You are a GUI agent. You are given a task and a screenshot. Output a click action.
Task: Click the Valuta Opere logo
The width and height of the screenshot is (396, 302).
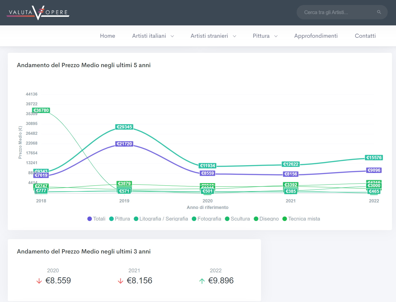[x=38, y=13]
